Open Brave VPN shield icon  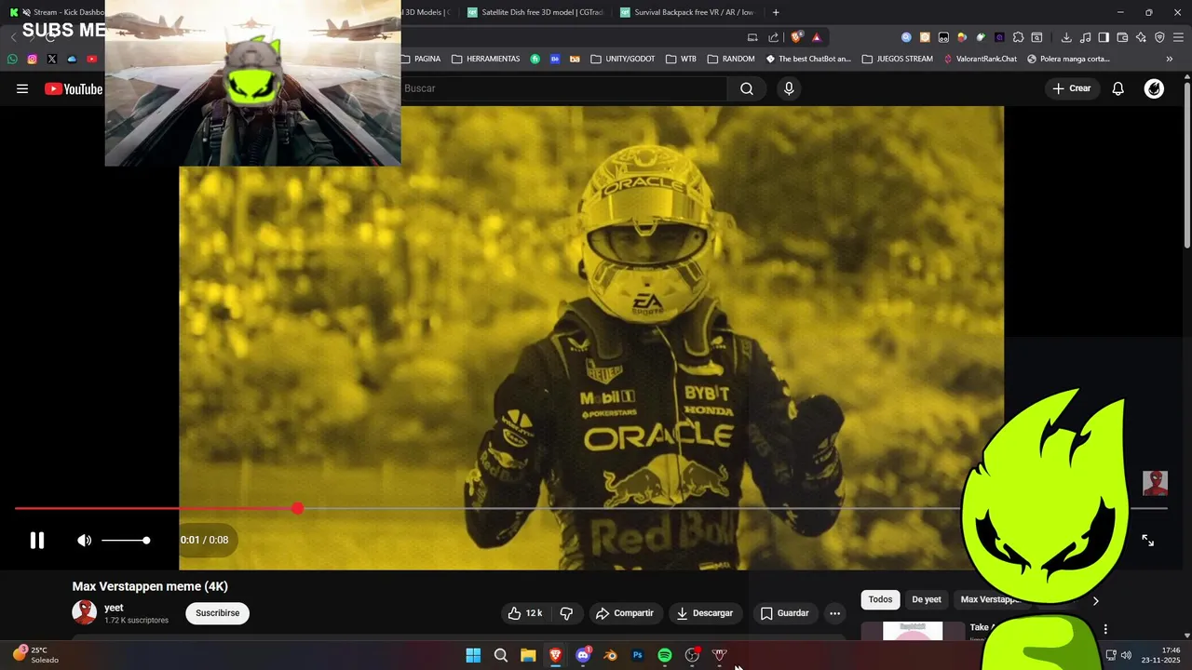(x=1159, y=37)
